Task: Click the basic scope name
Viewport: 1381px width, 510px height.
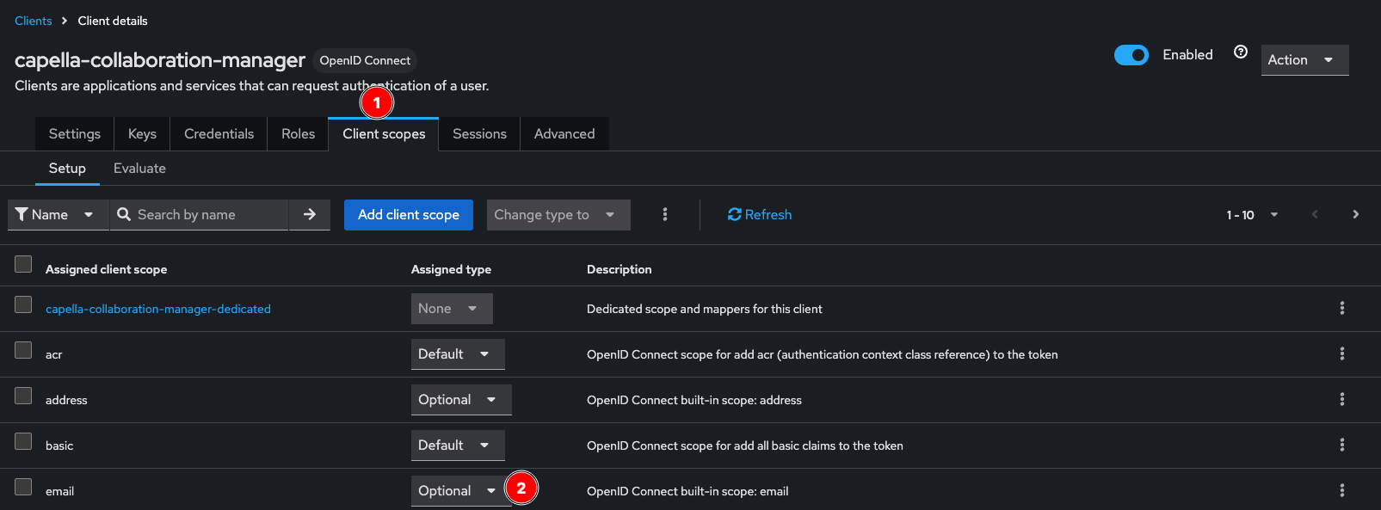Action: [59, 445]
